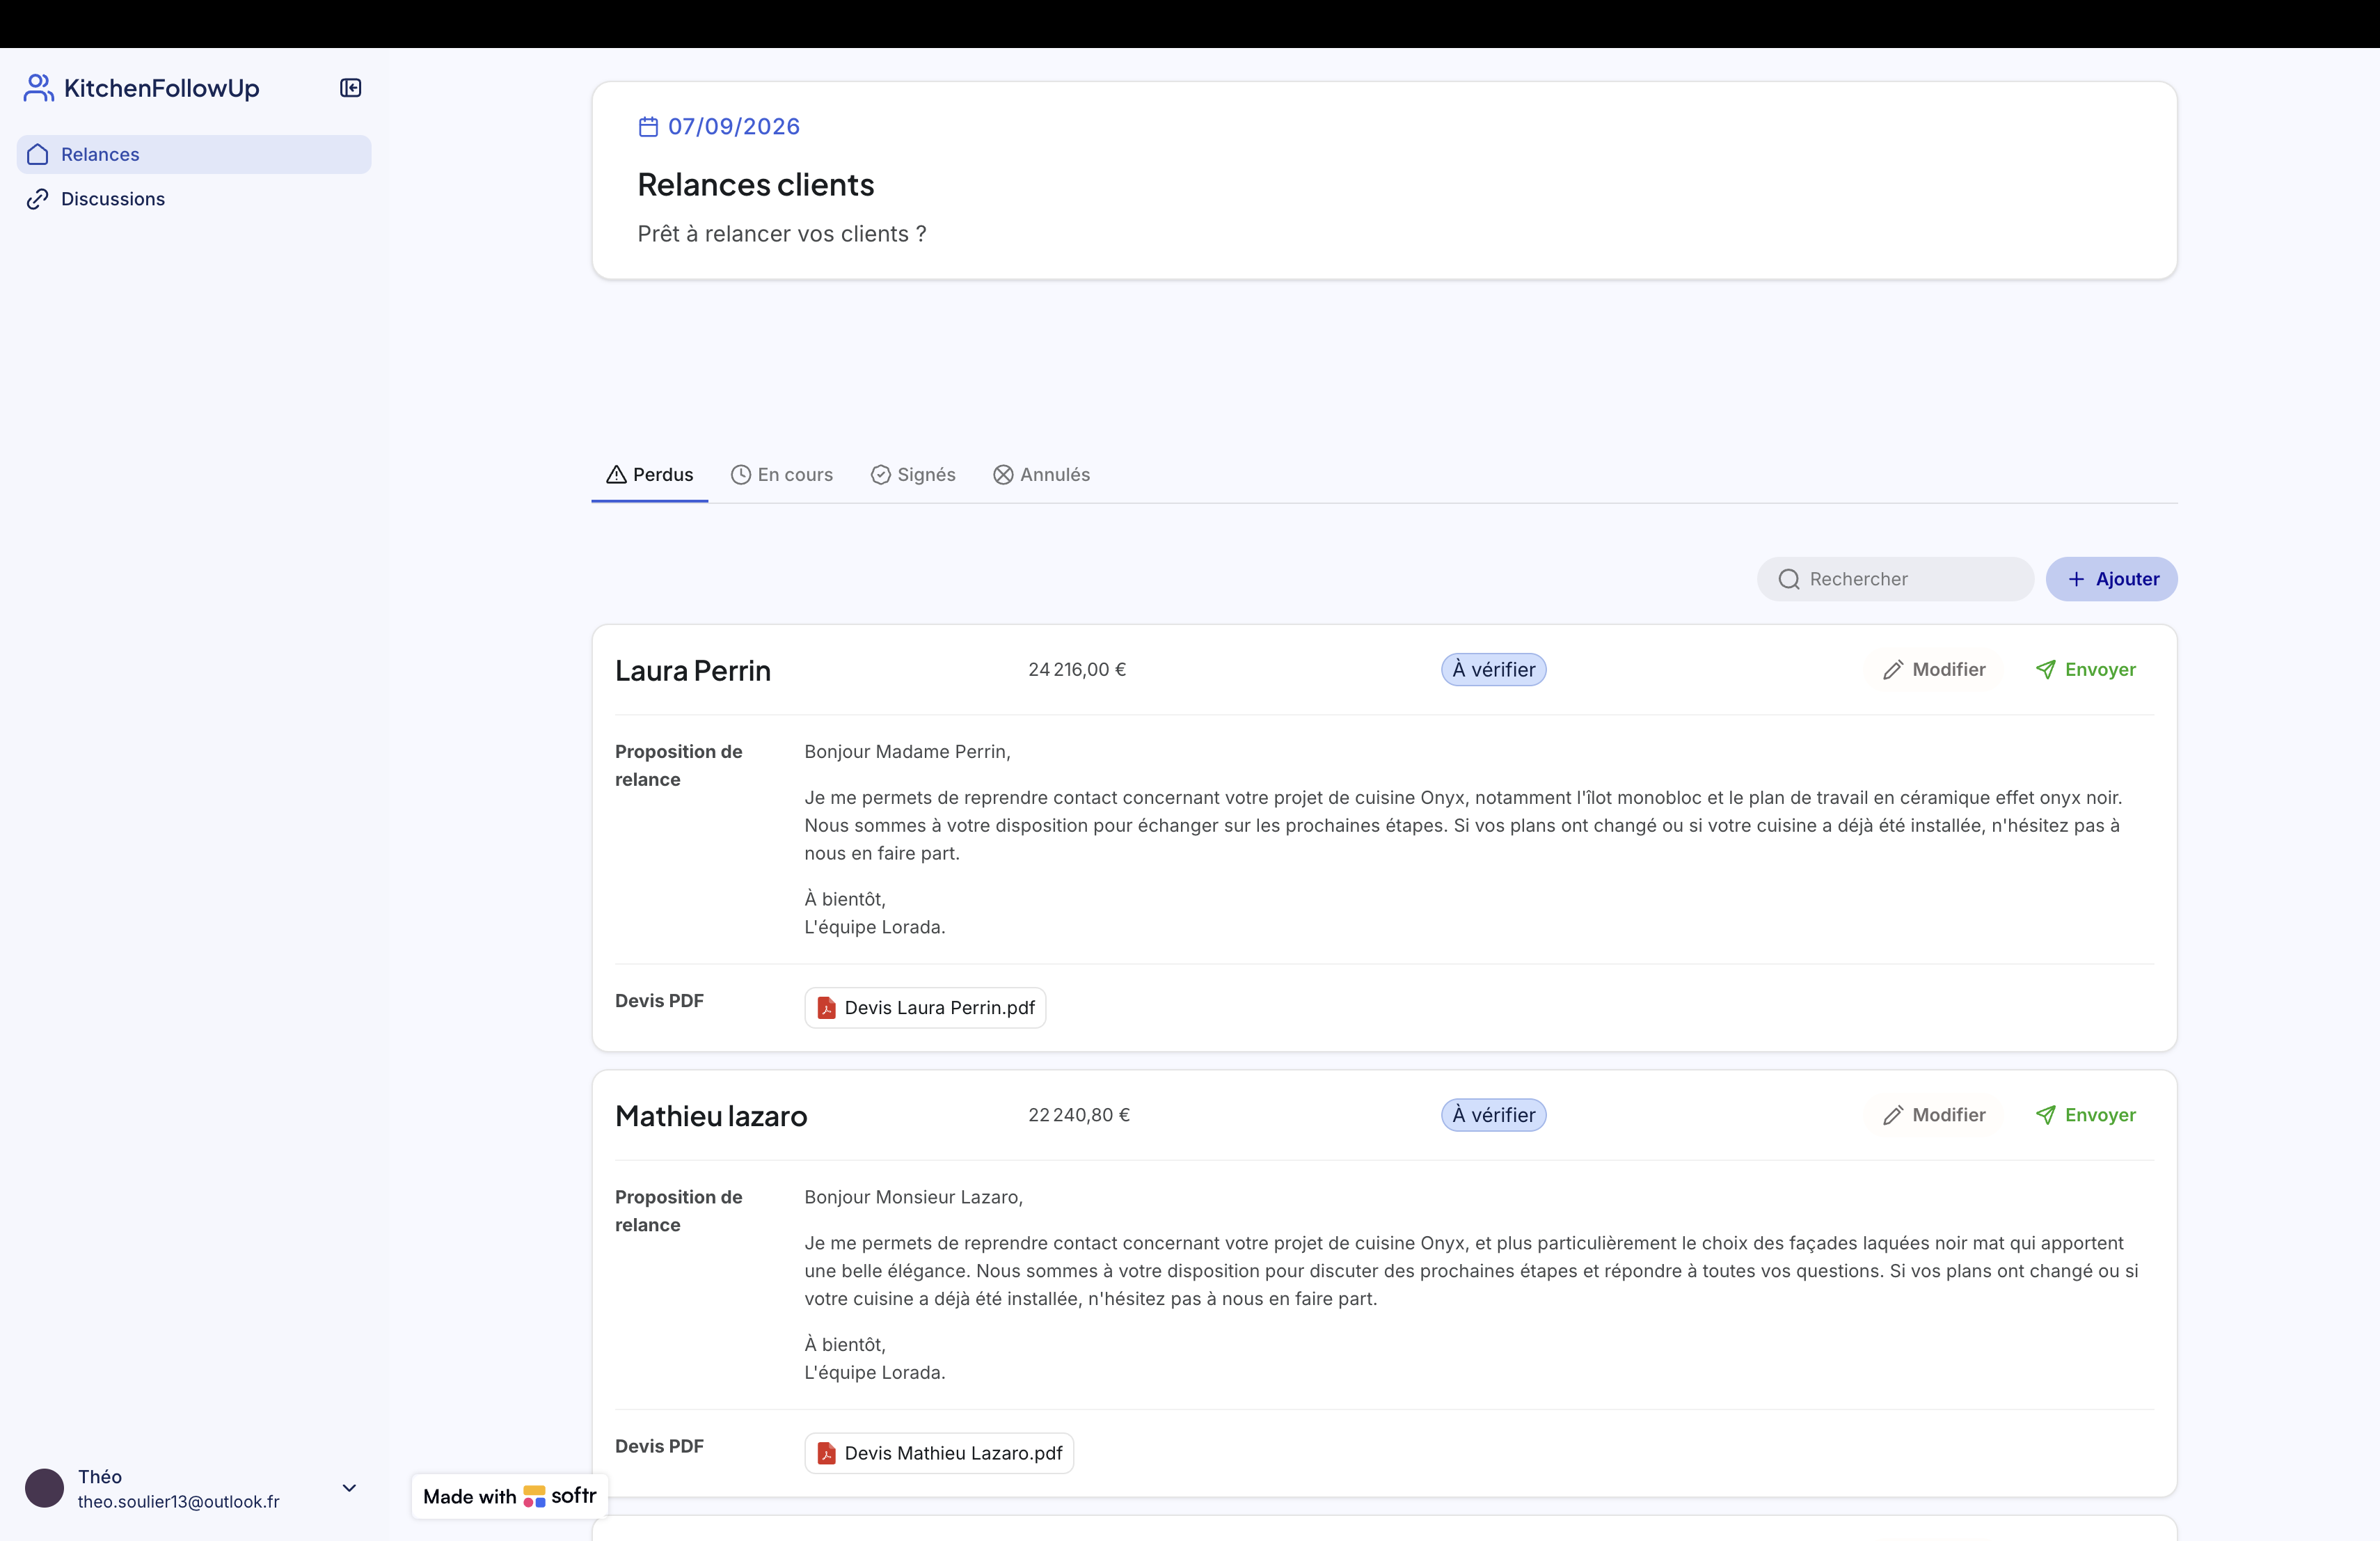The width and height of the screenshot is (2380, 1541).
Task: Click the Relances clients heading
Action: pos(756,185)
